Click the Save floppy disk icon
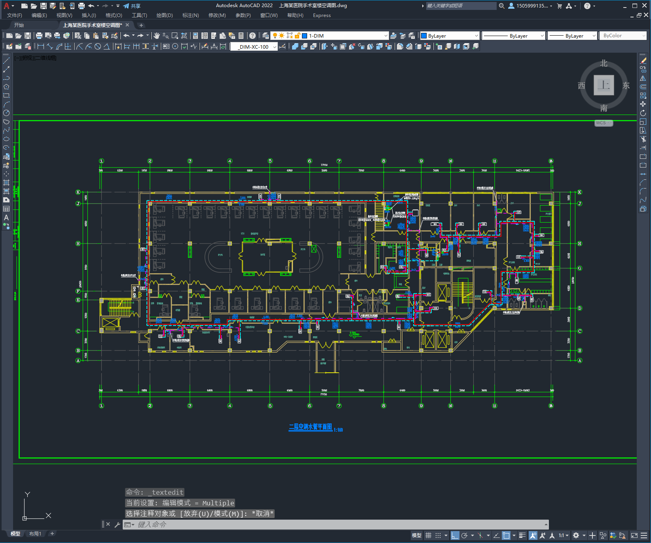 coord(28,36)
